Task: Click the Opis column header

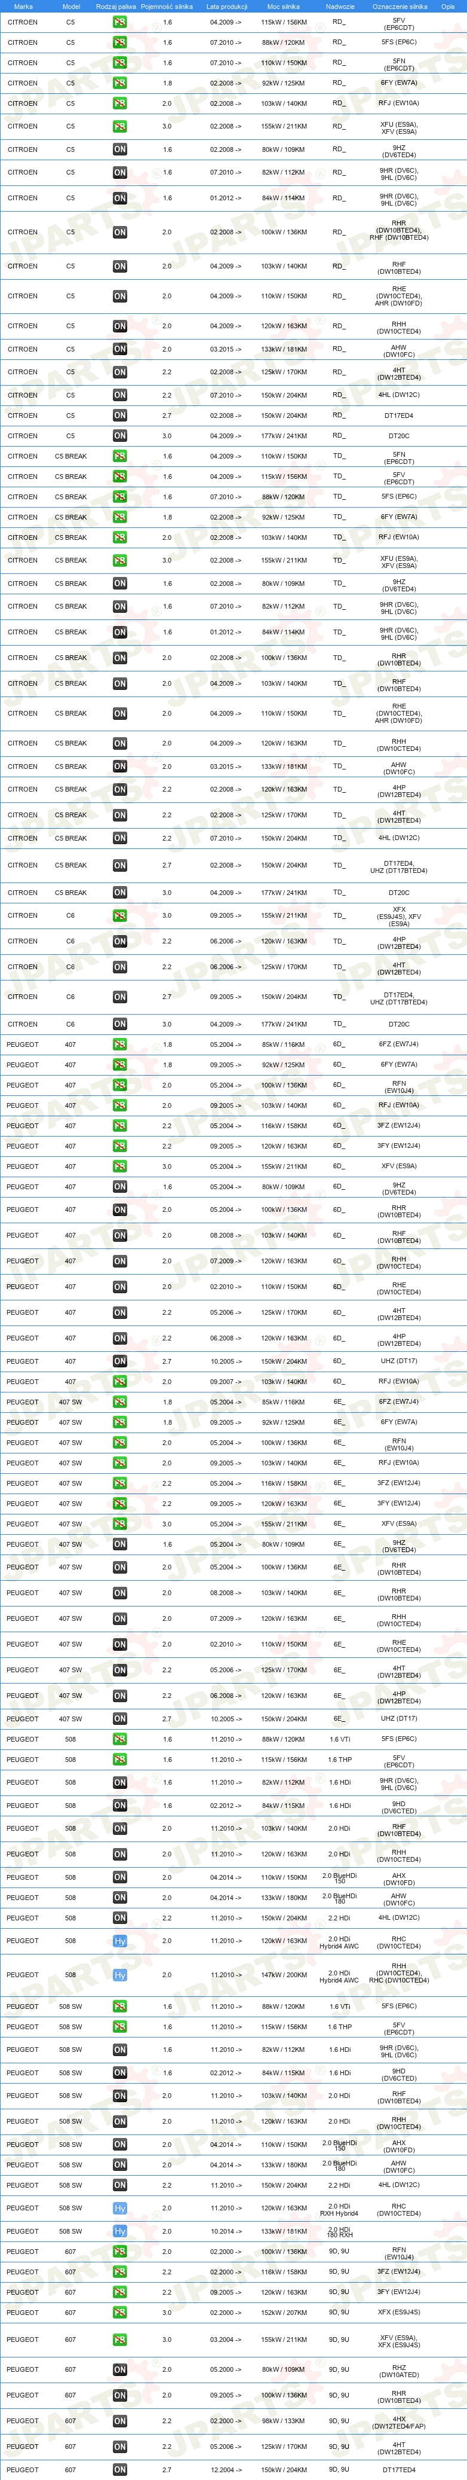Action: click(x=447, y=6)
